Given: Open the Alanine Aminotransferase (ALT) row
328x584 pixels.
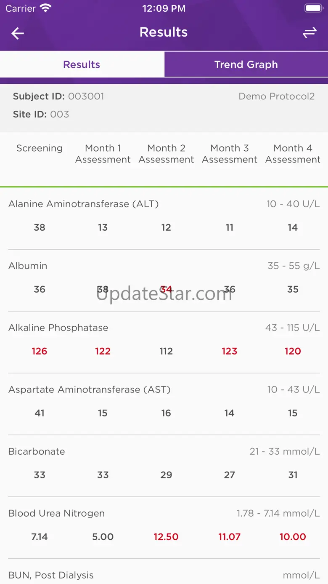Looking at the screenshot, I should pos(83,204).
